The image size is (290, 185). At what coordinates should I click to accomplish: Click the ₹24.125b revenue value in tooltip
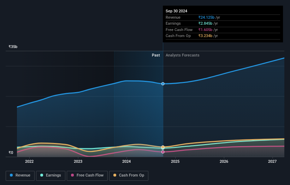206,17
